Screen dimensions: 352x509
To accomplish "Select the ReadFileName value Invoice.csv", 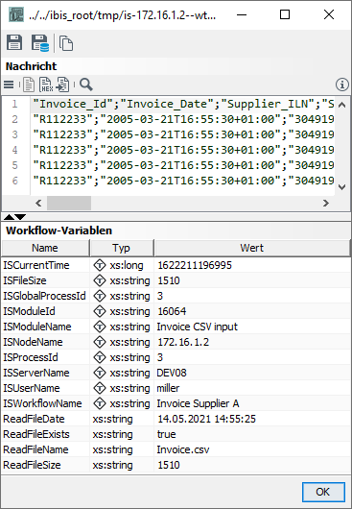I will point(183,449).
